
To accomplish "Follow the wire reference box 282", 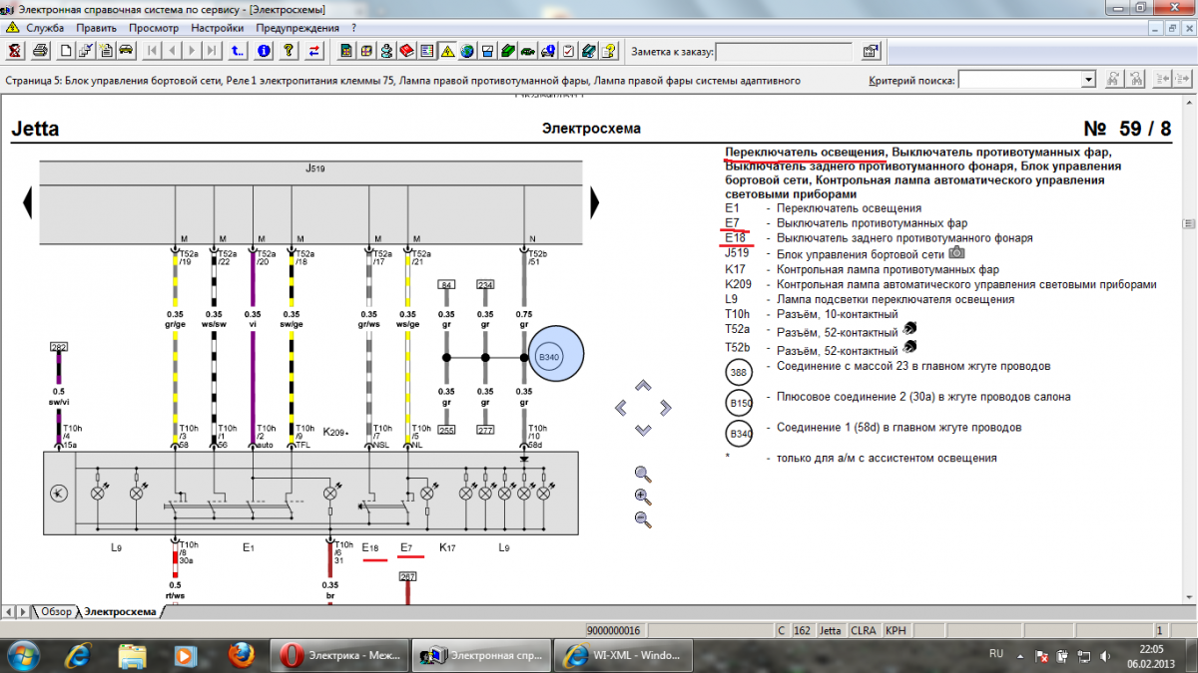I will (59, 347).
